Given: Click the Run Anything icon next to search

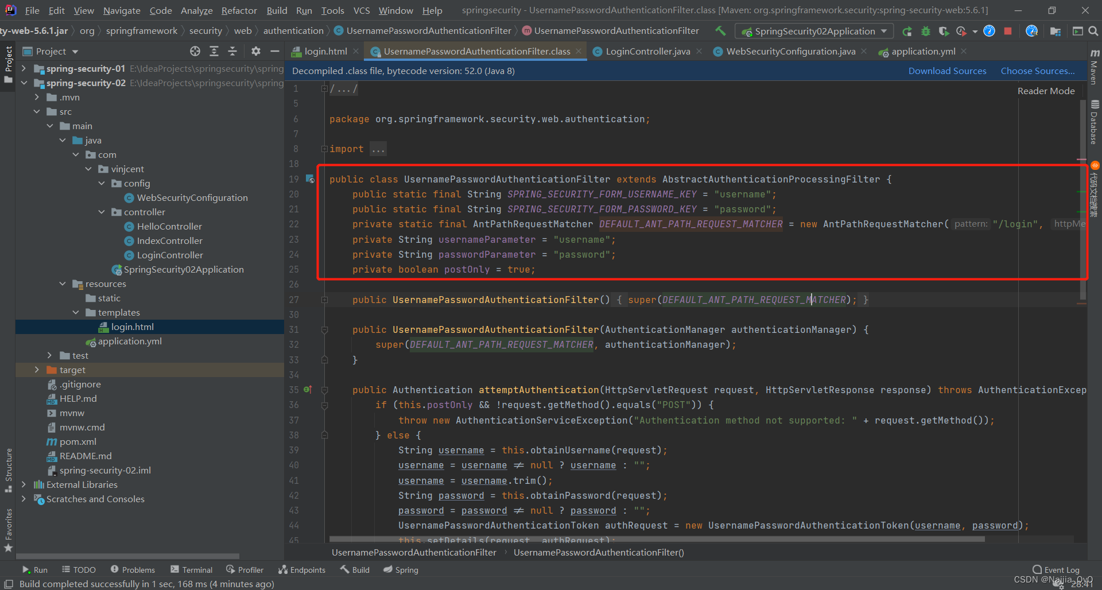Looking at the screenshot, I should point(1078,31).
